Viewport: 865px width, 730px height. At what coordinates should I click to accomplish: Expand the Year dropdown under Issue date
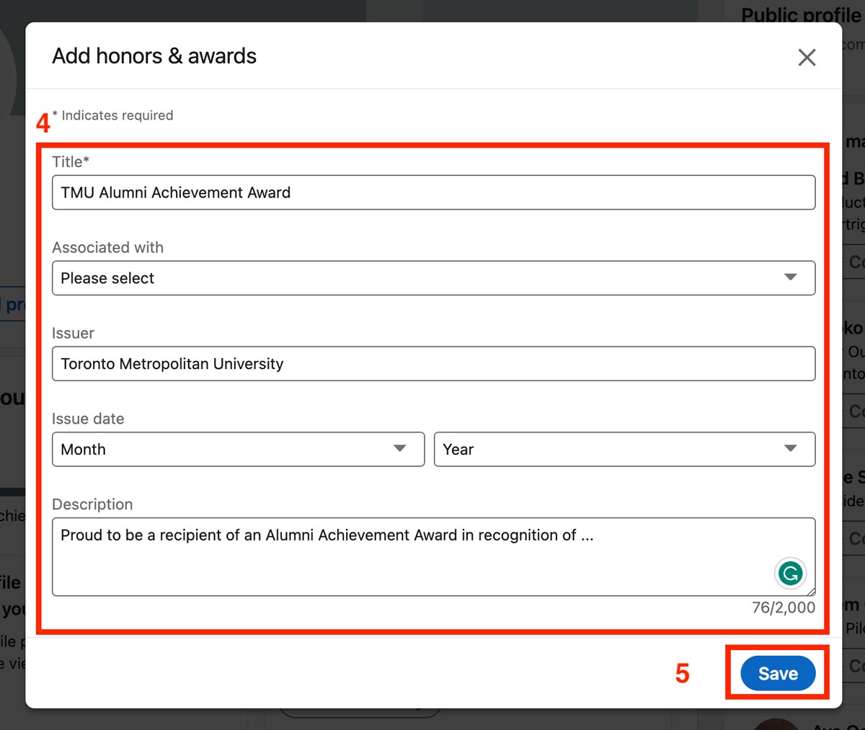[x=624, y=448]
